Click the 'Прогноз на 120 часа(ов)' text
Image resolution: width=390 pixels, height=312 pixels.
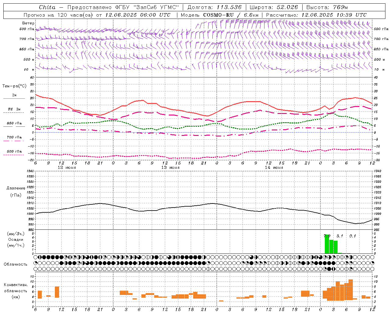pos(58,15)
